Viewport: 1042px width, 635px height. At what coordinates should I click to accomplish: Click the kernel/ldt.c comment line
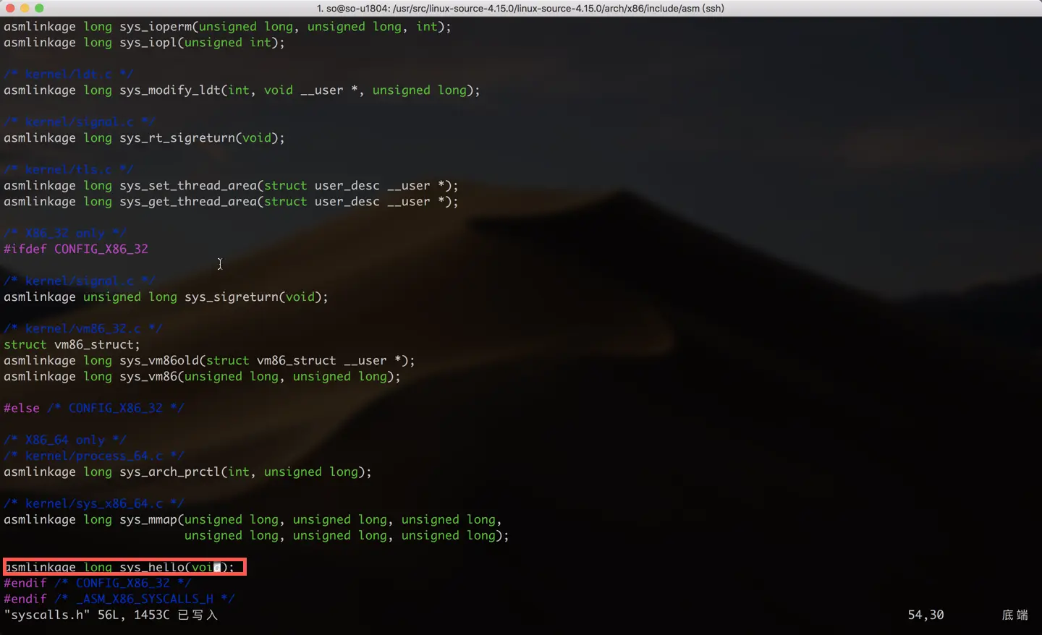69,74
